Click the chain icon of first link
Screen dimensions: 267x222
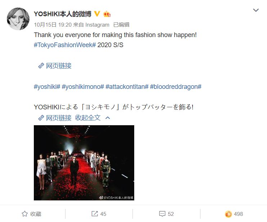[41, 66]
